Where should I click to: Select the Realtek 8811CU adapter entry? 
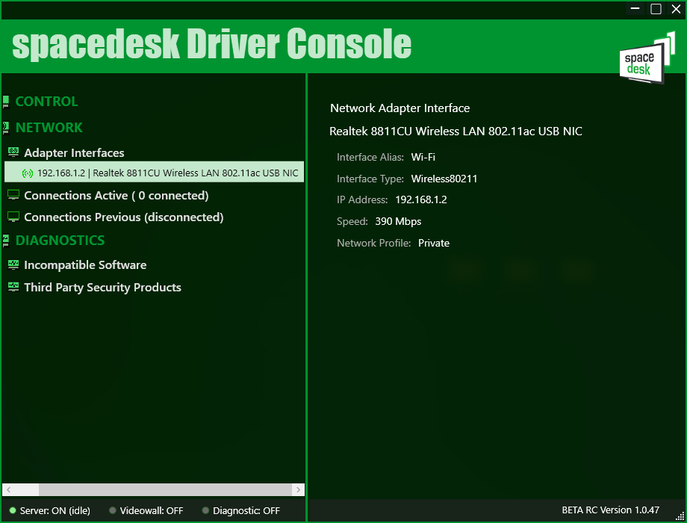[x=167, y=173]
